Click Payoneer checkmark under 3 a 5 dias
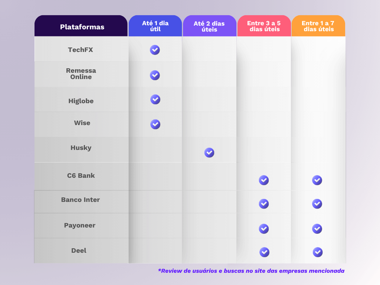Image resolution: width=380 pixels, height=285 pixels. (x=264, y=229)
